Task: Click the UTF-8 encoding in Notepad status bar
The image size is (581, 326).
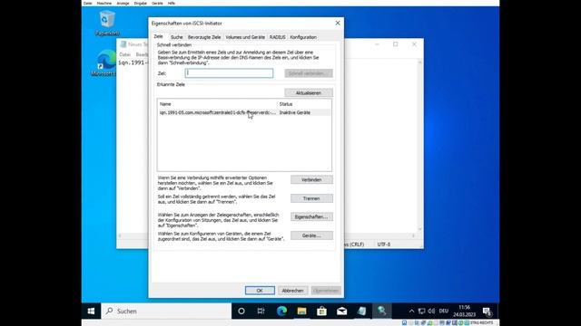Action: click(383, 244)
